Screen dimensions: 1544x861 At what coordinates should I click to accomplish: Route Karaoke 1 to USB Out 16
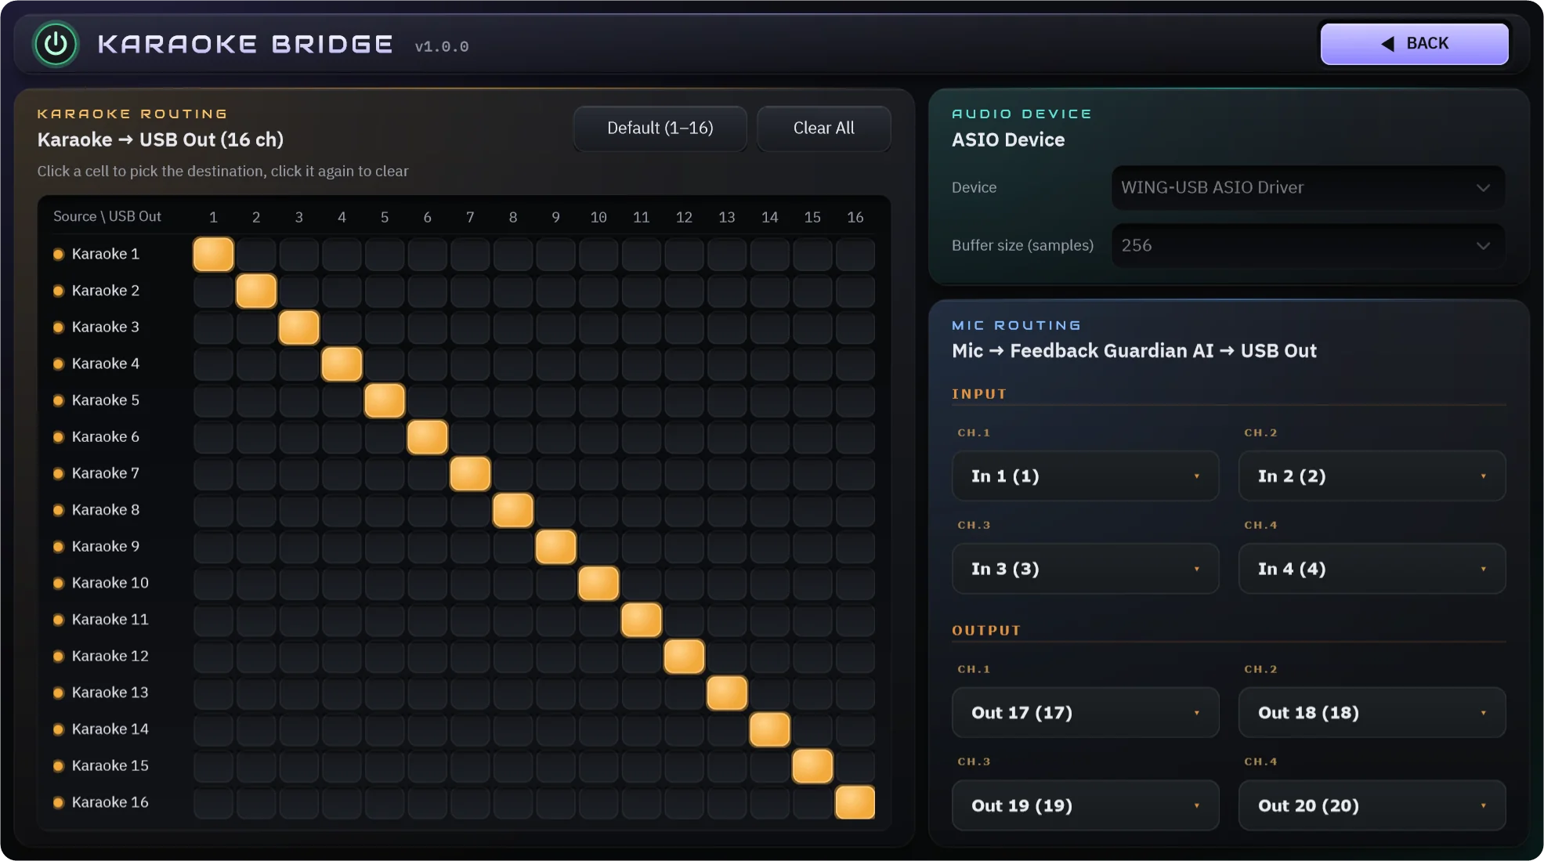point(855,255)
